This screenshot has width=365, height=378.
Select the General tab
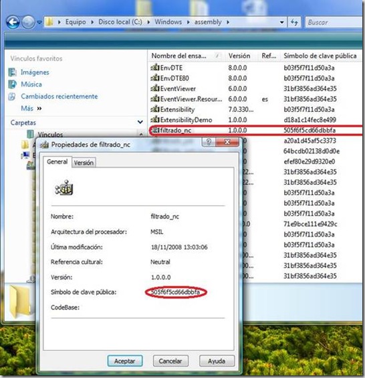point(57,162)
